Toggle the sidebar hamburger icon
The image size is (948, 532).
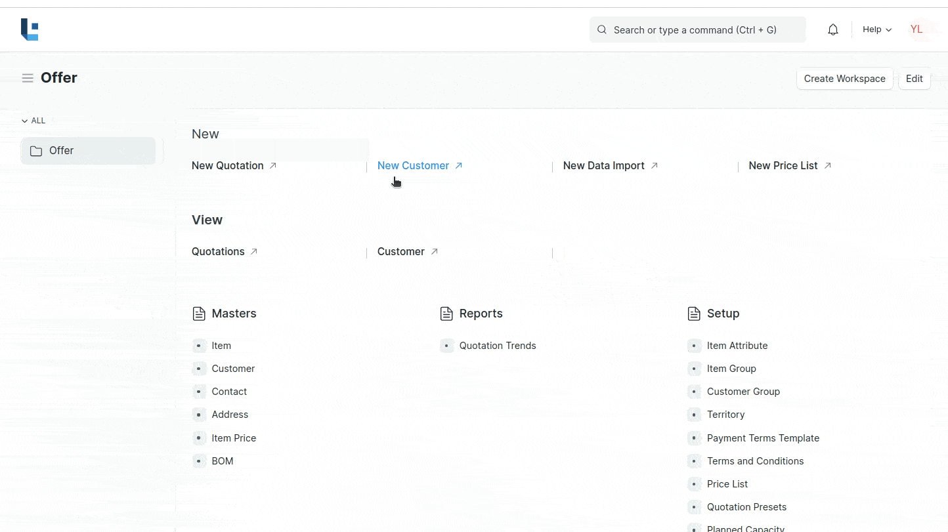[x=28, y=78]
